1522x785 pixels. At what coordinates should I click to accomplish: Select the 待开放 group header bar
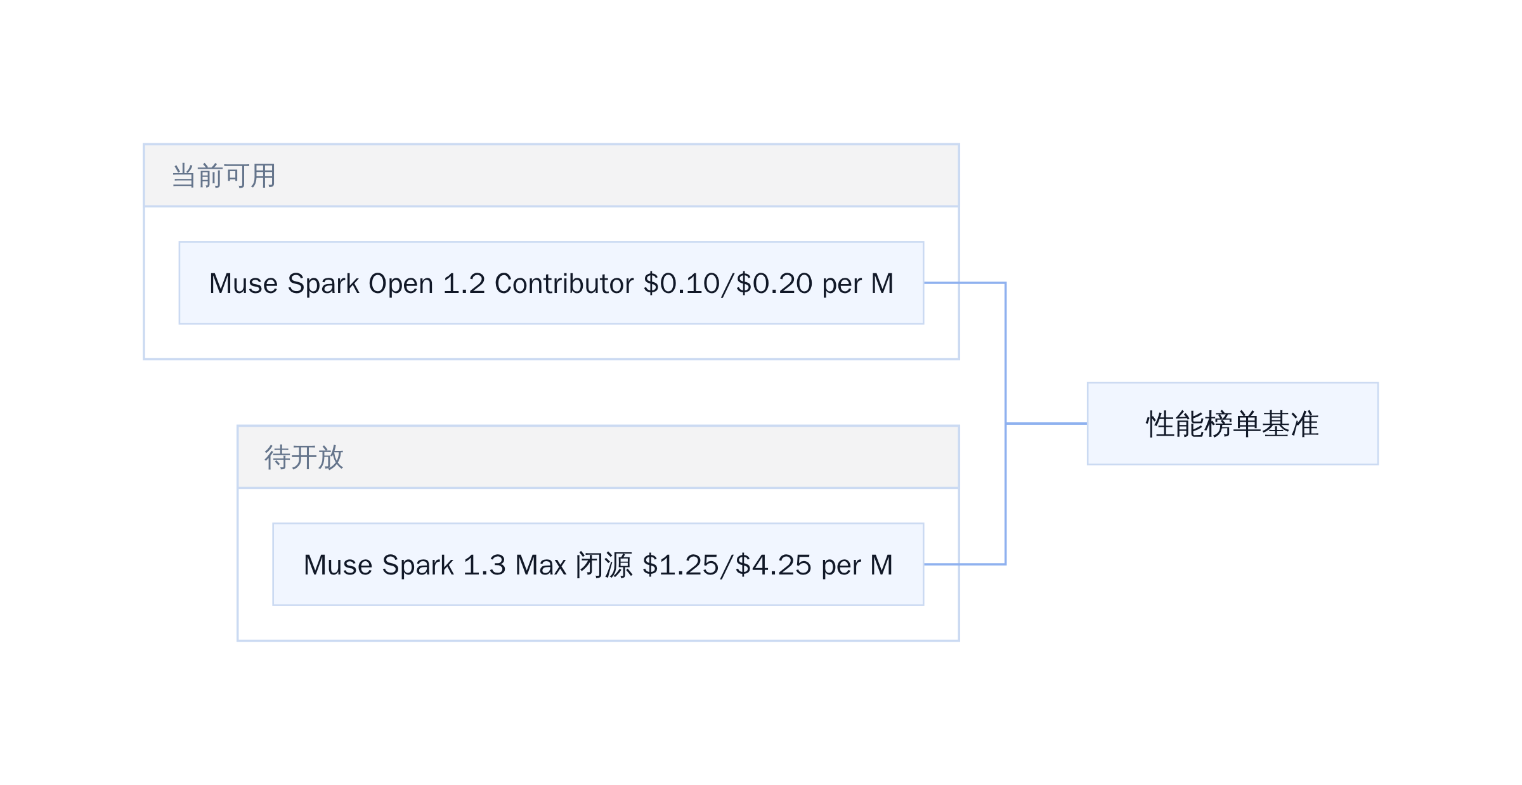[x=598, y=457]
